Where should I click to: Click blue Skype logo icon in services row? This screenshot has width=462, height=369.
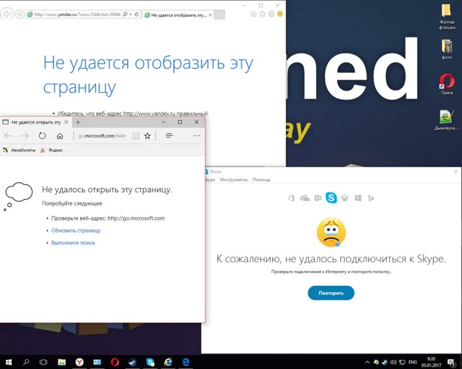click(x=331, y=198)
